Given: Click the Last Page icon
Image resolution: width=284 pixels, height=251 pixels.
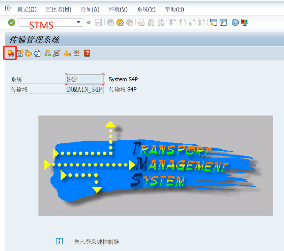Looking at the screenshot, I should (201, 23).
